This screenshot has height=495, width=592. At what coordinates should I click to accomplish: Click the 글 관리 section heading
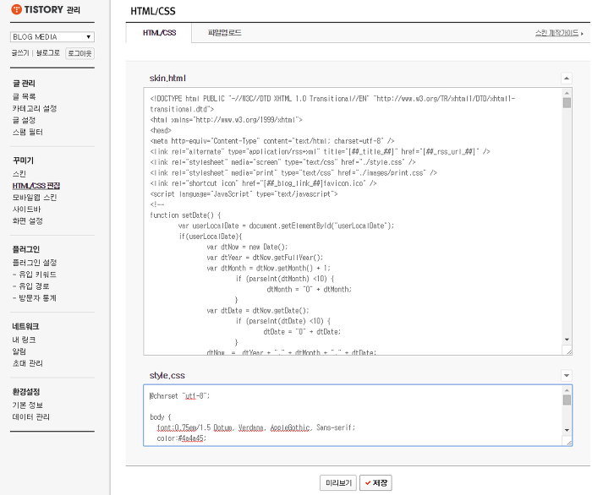[24, 84]
